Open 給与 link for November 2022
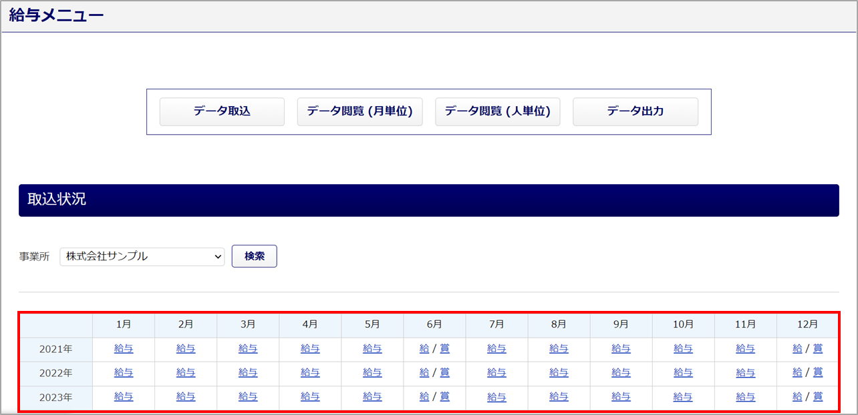This screenshot has width=858, height=415. [x=746, y=372]
